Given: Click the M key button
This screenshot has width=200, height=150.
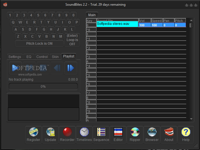Looking at the screenshot, I should click(61, 37).
